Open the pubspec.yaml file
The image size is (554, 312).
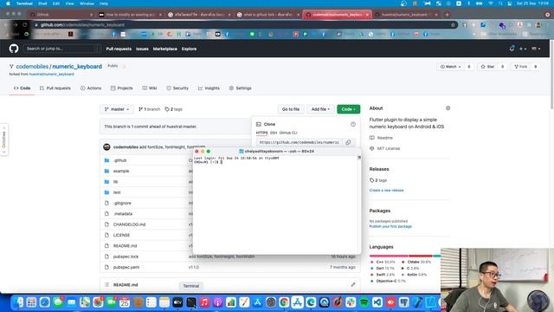tap(126, 268)
